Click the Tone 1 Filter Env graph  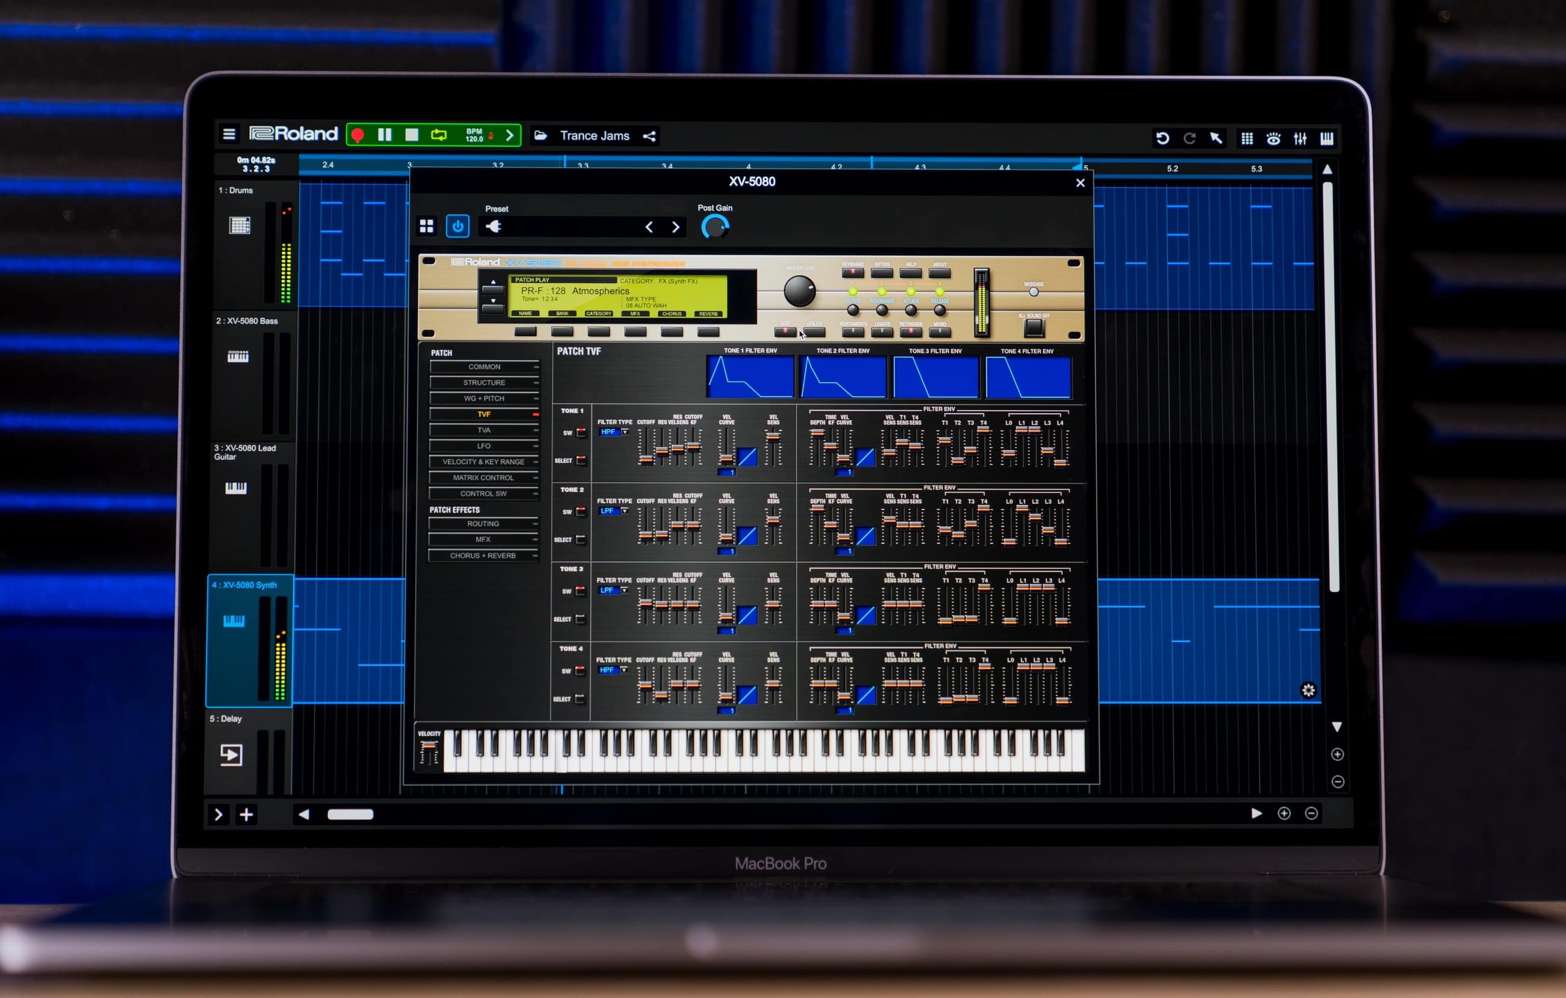(x=750, y=377)
